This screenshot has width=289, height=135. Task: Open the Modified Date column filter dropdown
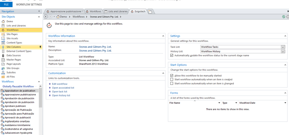click(x=285, y=103)
